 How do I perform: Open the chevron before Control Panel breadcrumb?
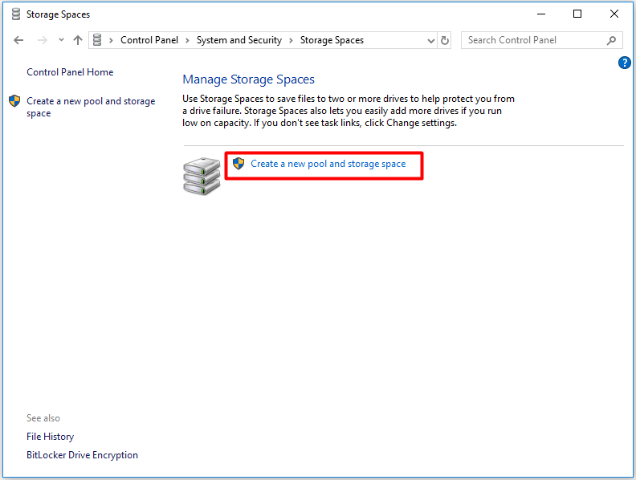(111, 40)
